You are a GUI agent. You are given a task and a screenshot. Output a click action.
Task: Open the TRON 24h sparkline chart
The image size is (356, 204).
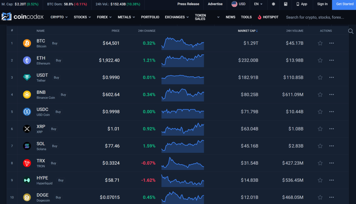(x=183, y=163)
